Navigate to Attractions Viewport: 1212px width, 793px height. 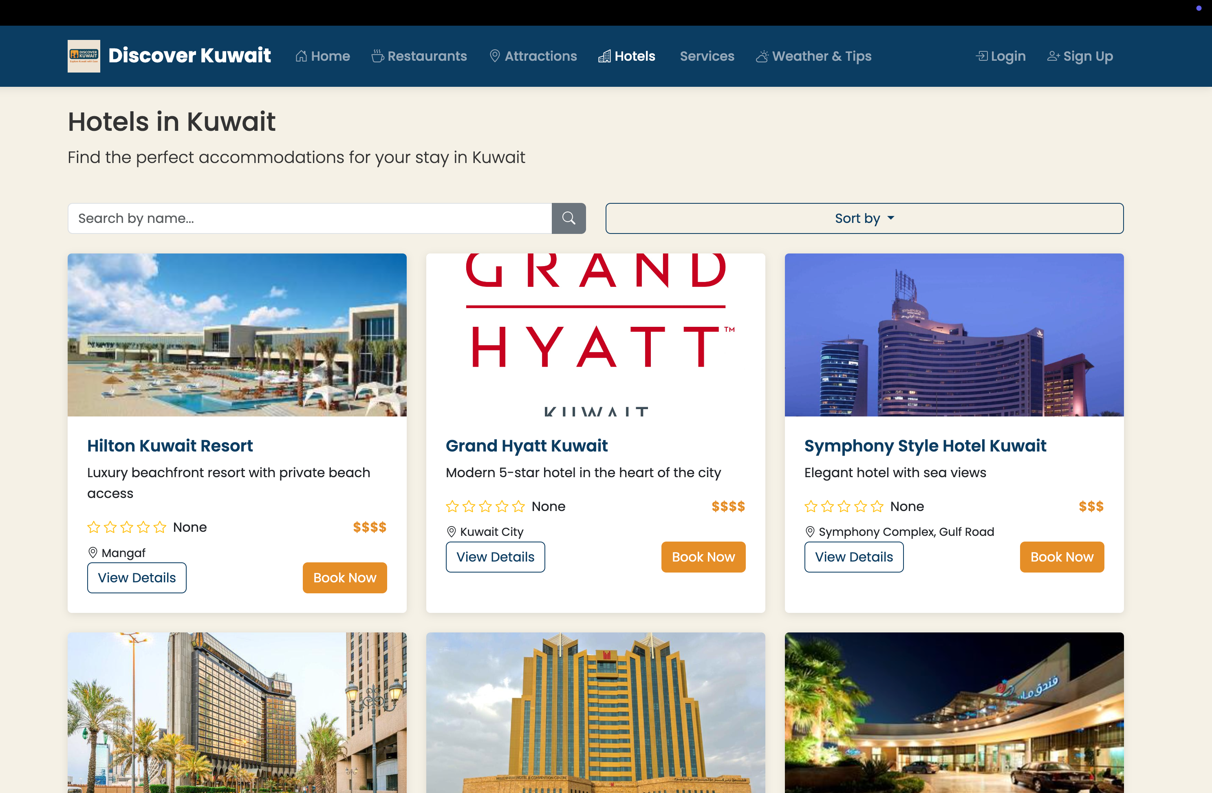click(533, 56)
